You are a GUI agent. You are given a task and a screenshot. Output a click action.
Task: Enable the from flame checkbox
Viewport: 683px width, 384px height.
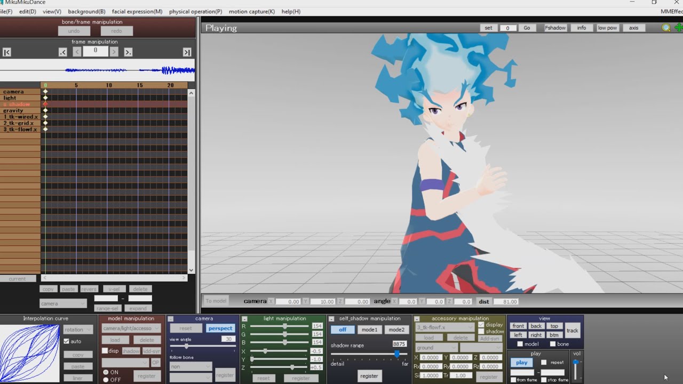tap(513, 380)
